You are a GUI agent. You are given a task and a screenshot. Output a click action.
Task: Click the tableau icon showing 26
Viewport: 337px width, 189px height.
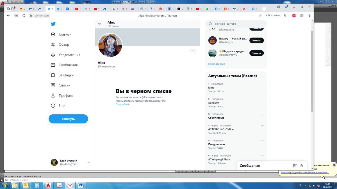click(x=8, y=9)
